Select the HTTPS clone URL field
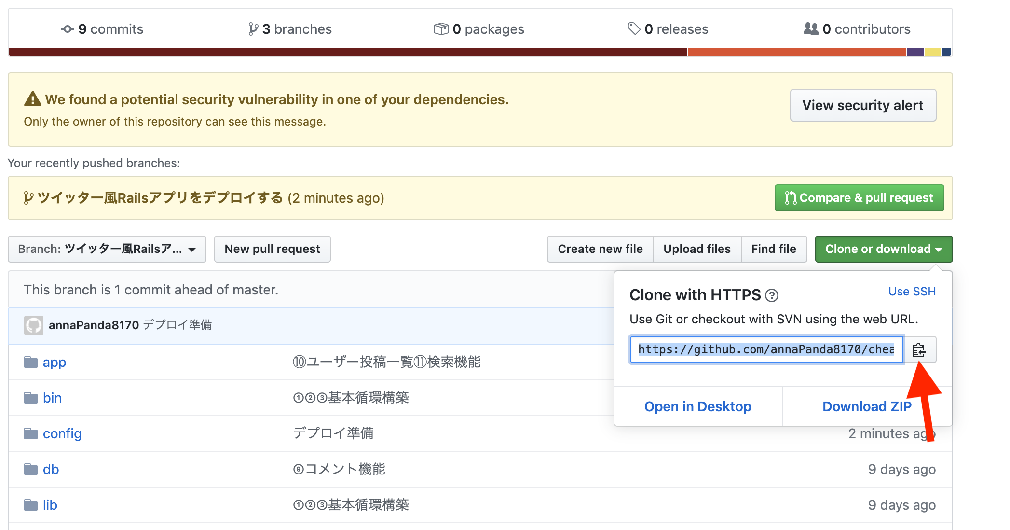 (766, 349)
